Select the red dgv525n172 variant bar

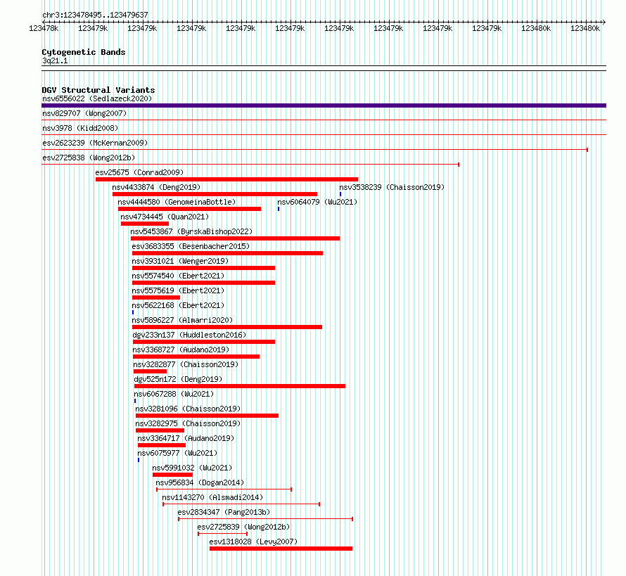[240, 386]
